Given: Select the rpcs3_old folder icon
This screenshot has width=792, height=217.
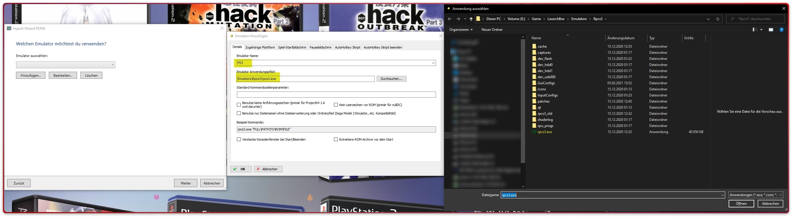Looking at the screenshot, I should [x=534, y=113].
